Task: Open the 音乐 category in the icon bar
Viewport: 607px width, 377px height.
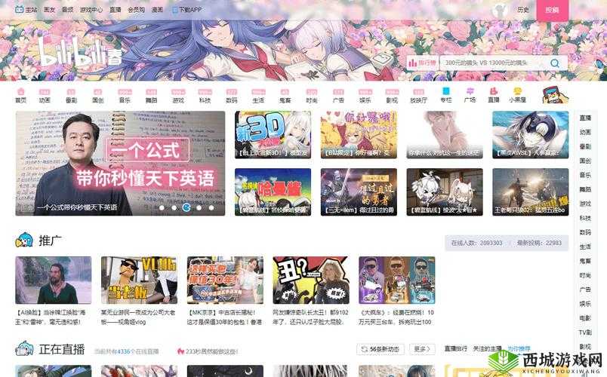Action: [x=125, y=96]
